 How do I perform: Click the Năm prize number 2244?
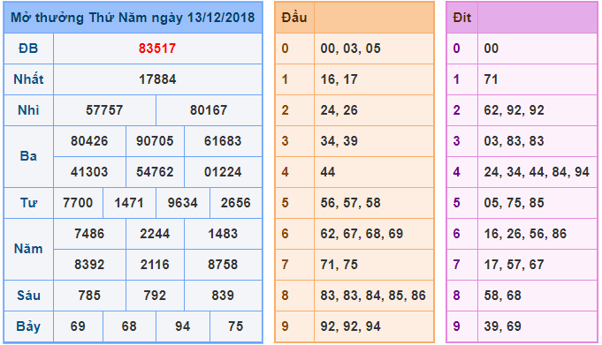tap(155, 234)
